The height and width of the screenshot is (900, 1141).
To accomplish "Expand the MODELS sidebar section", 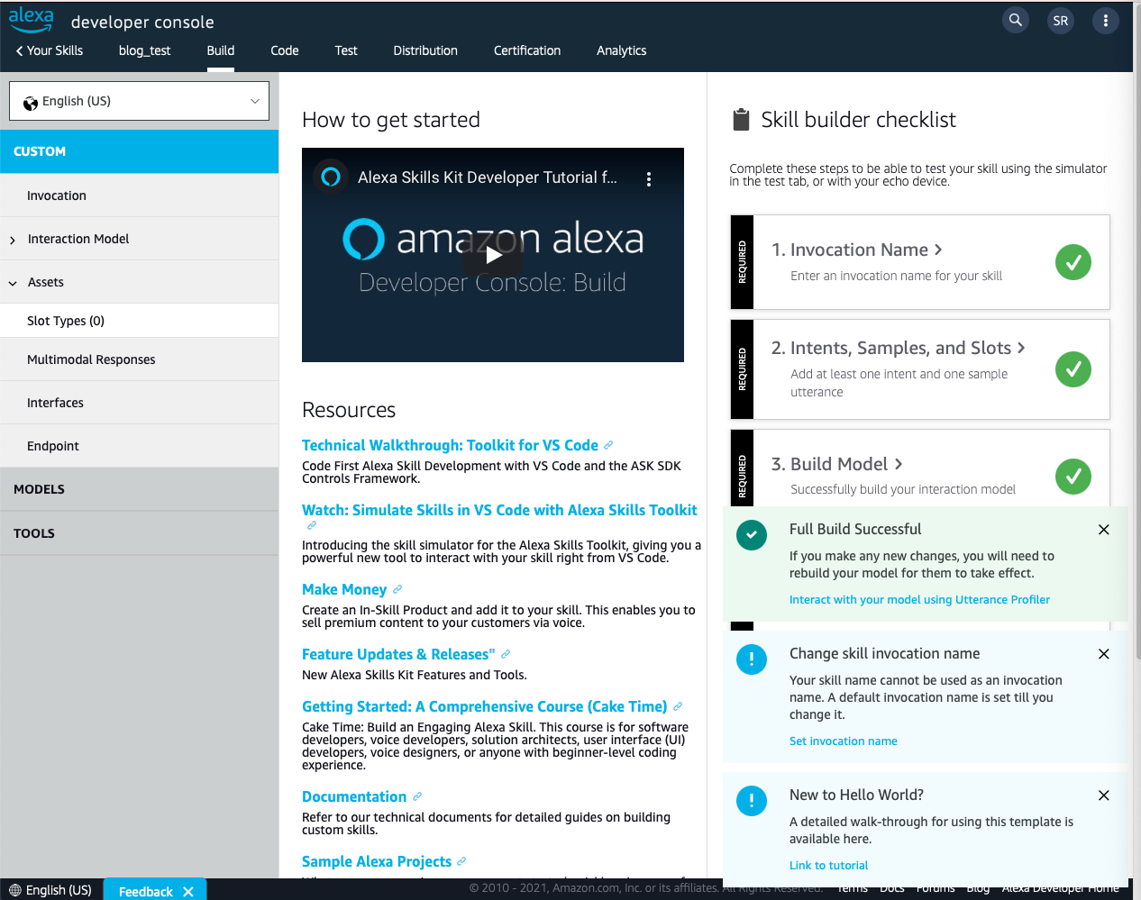I will [x=140, y=489].
